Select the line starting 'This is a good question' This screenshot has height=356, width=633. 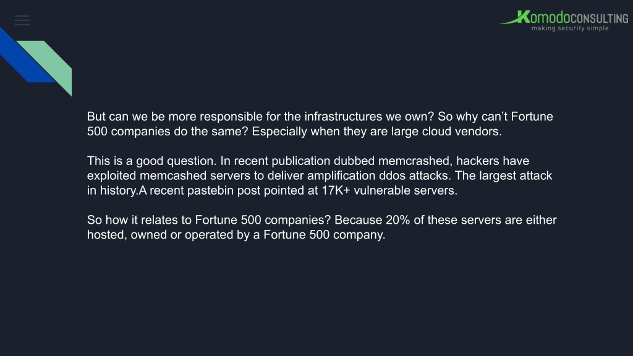coord(308,161)
